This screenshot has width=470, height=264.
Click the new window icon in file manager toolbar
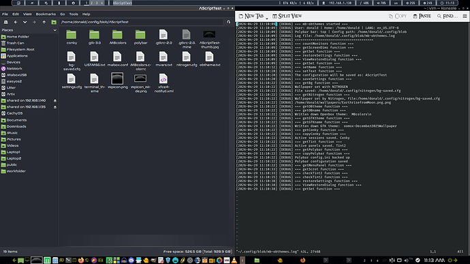point(5,22)
